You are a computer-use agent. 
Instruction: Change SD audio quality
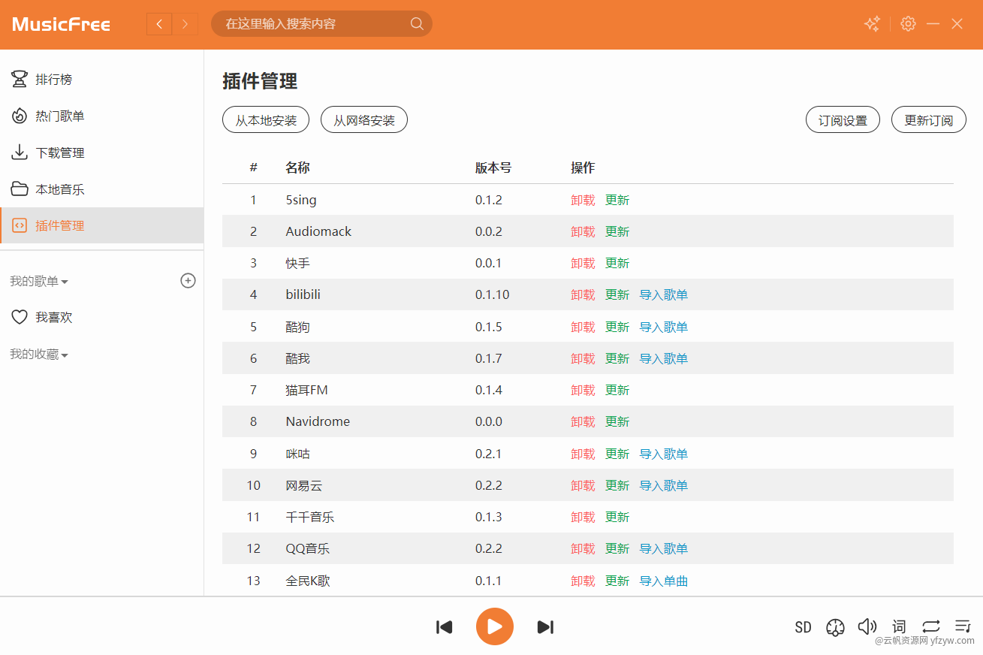(x=803, y=626)
